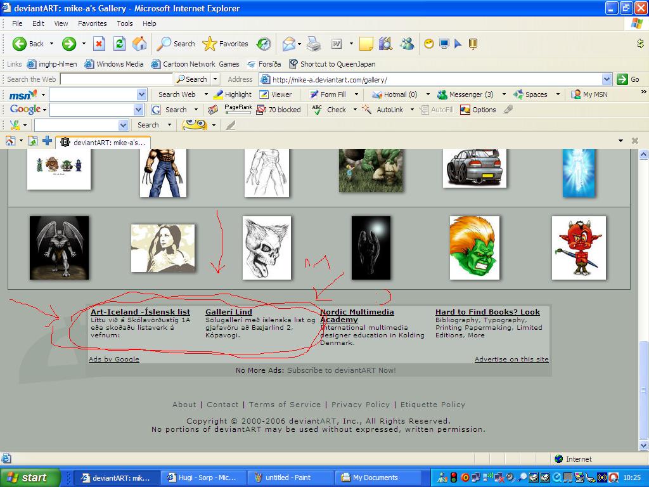The width and height of the screenshot is (649, 487).
Task: Click the smiley face toolbar icon
Action: click(429, 44)
